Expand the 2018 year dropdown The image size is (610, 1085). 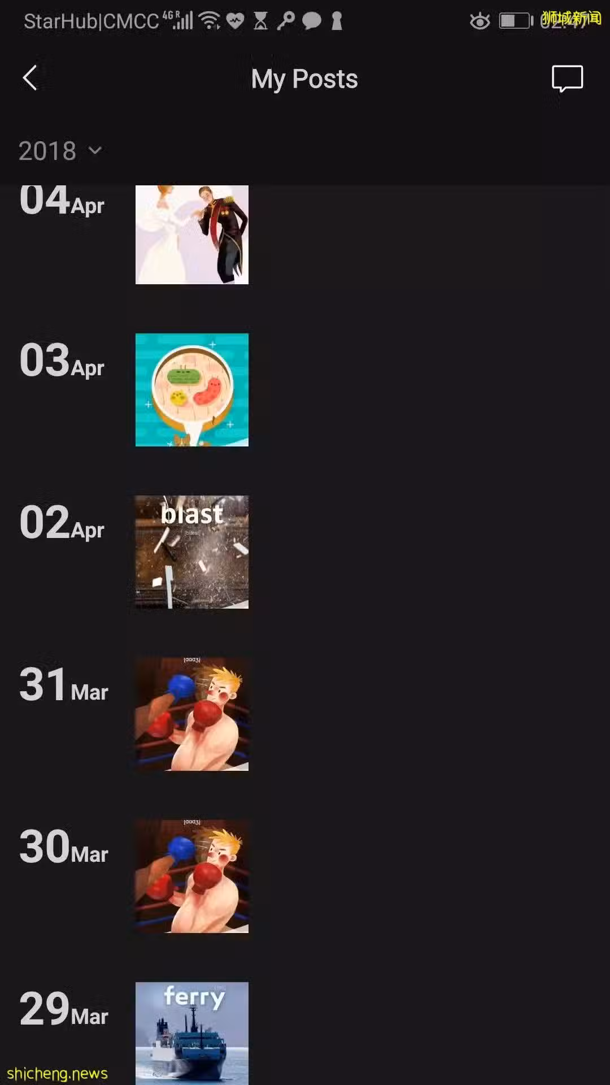[60, 151]
